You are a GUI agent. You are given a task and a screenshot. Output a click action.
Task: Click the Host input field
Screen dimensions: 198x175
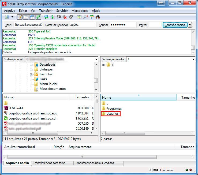point(28,25)
